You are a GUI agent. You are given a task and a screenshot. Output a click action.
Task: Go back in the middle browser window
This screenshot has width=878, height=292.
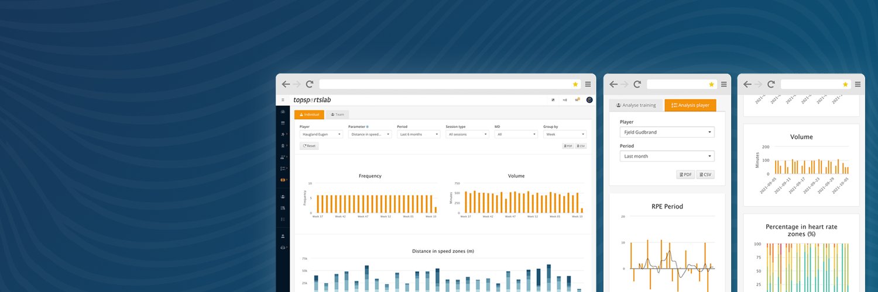click(x=613, y=84)
